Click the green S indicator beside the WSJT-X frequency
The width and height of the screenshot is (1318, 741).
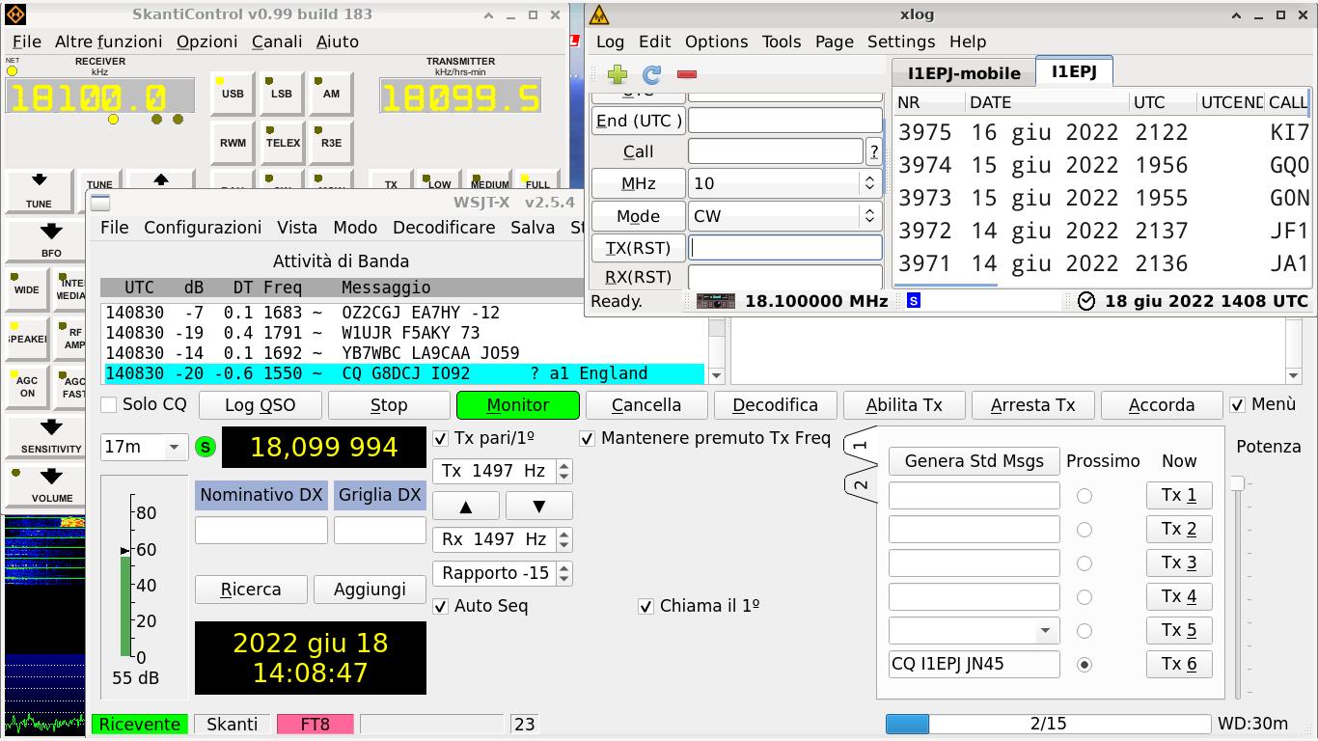click(x=205, y=447)
